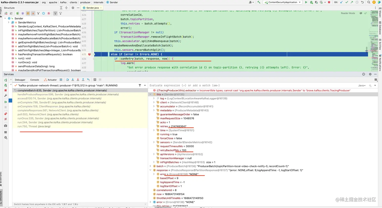Step over to the next line
The image size is (382, 208).
pos(67,80)
